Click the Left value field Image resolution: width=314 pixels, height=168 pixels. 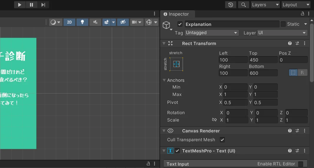[233, 60]
